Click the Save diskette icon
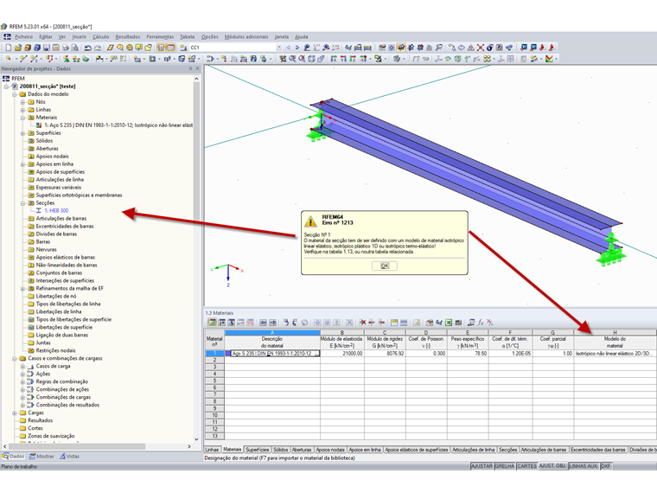Screen dimensions: 657x493 point(46,48)
